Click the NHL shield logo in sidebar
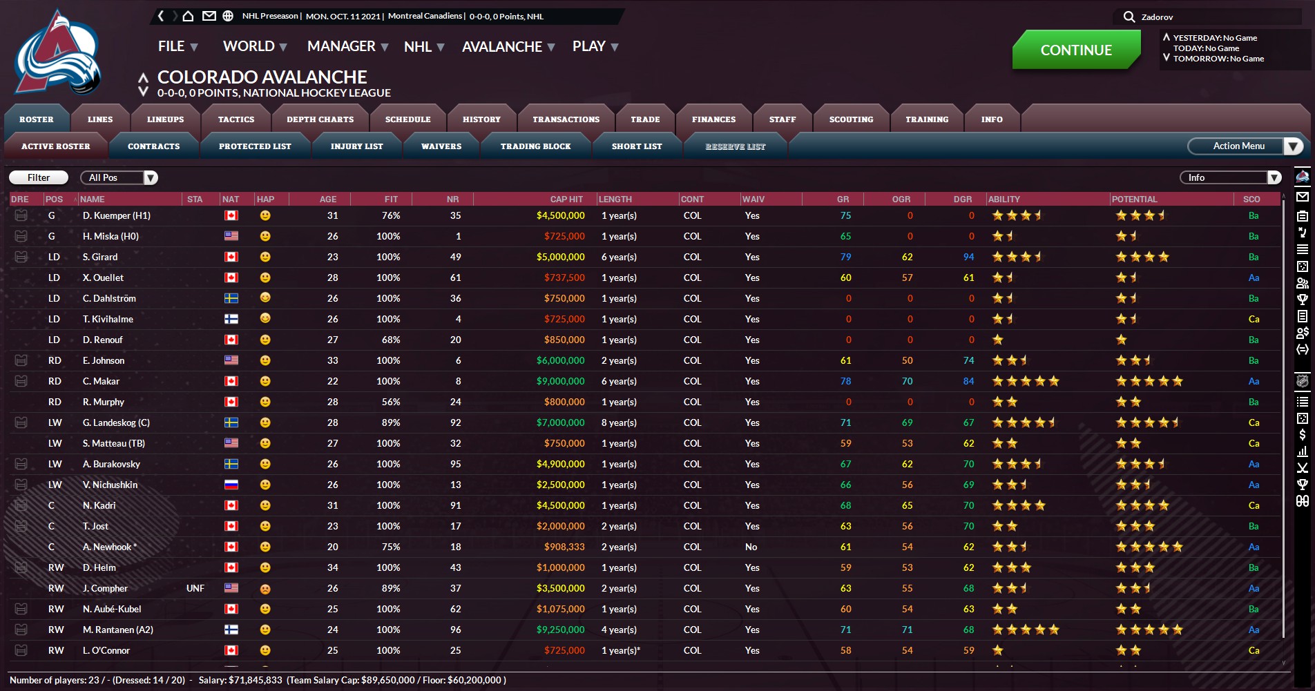Viewport: 1315px width, 691px height. [x=1303, y=381]
